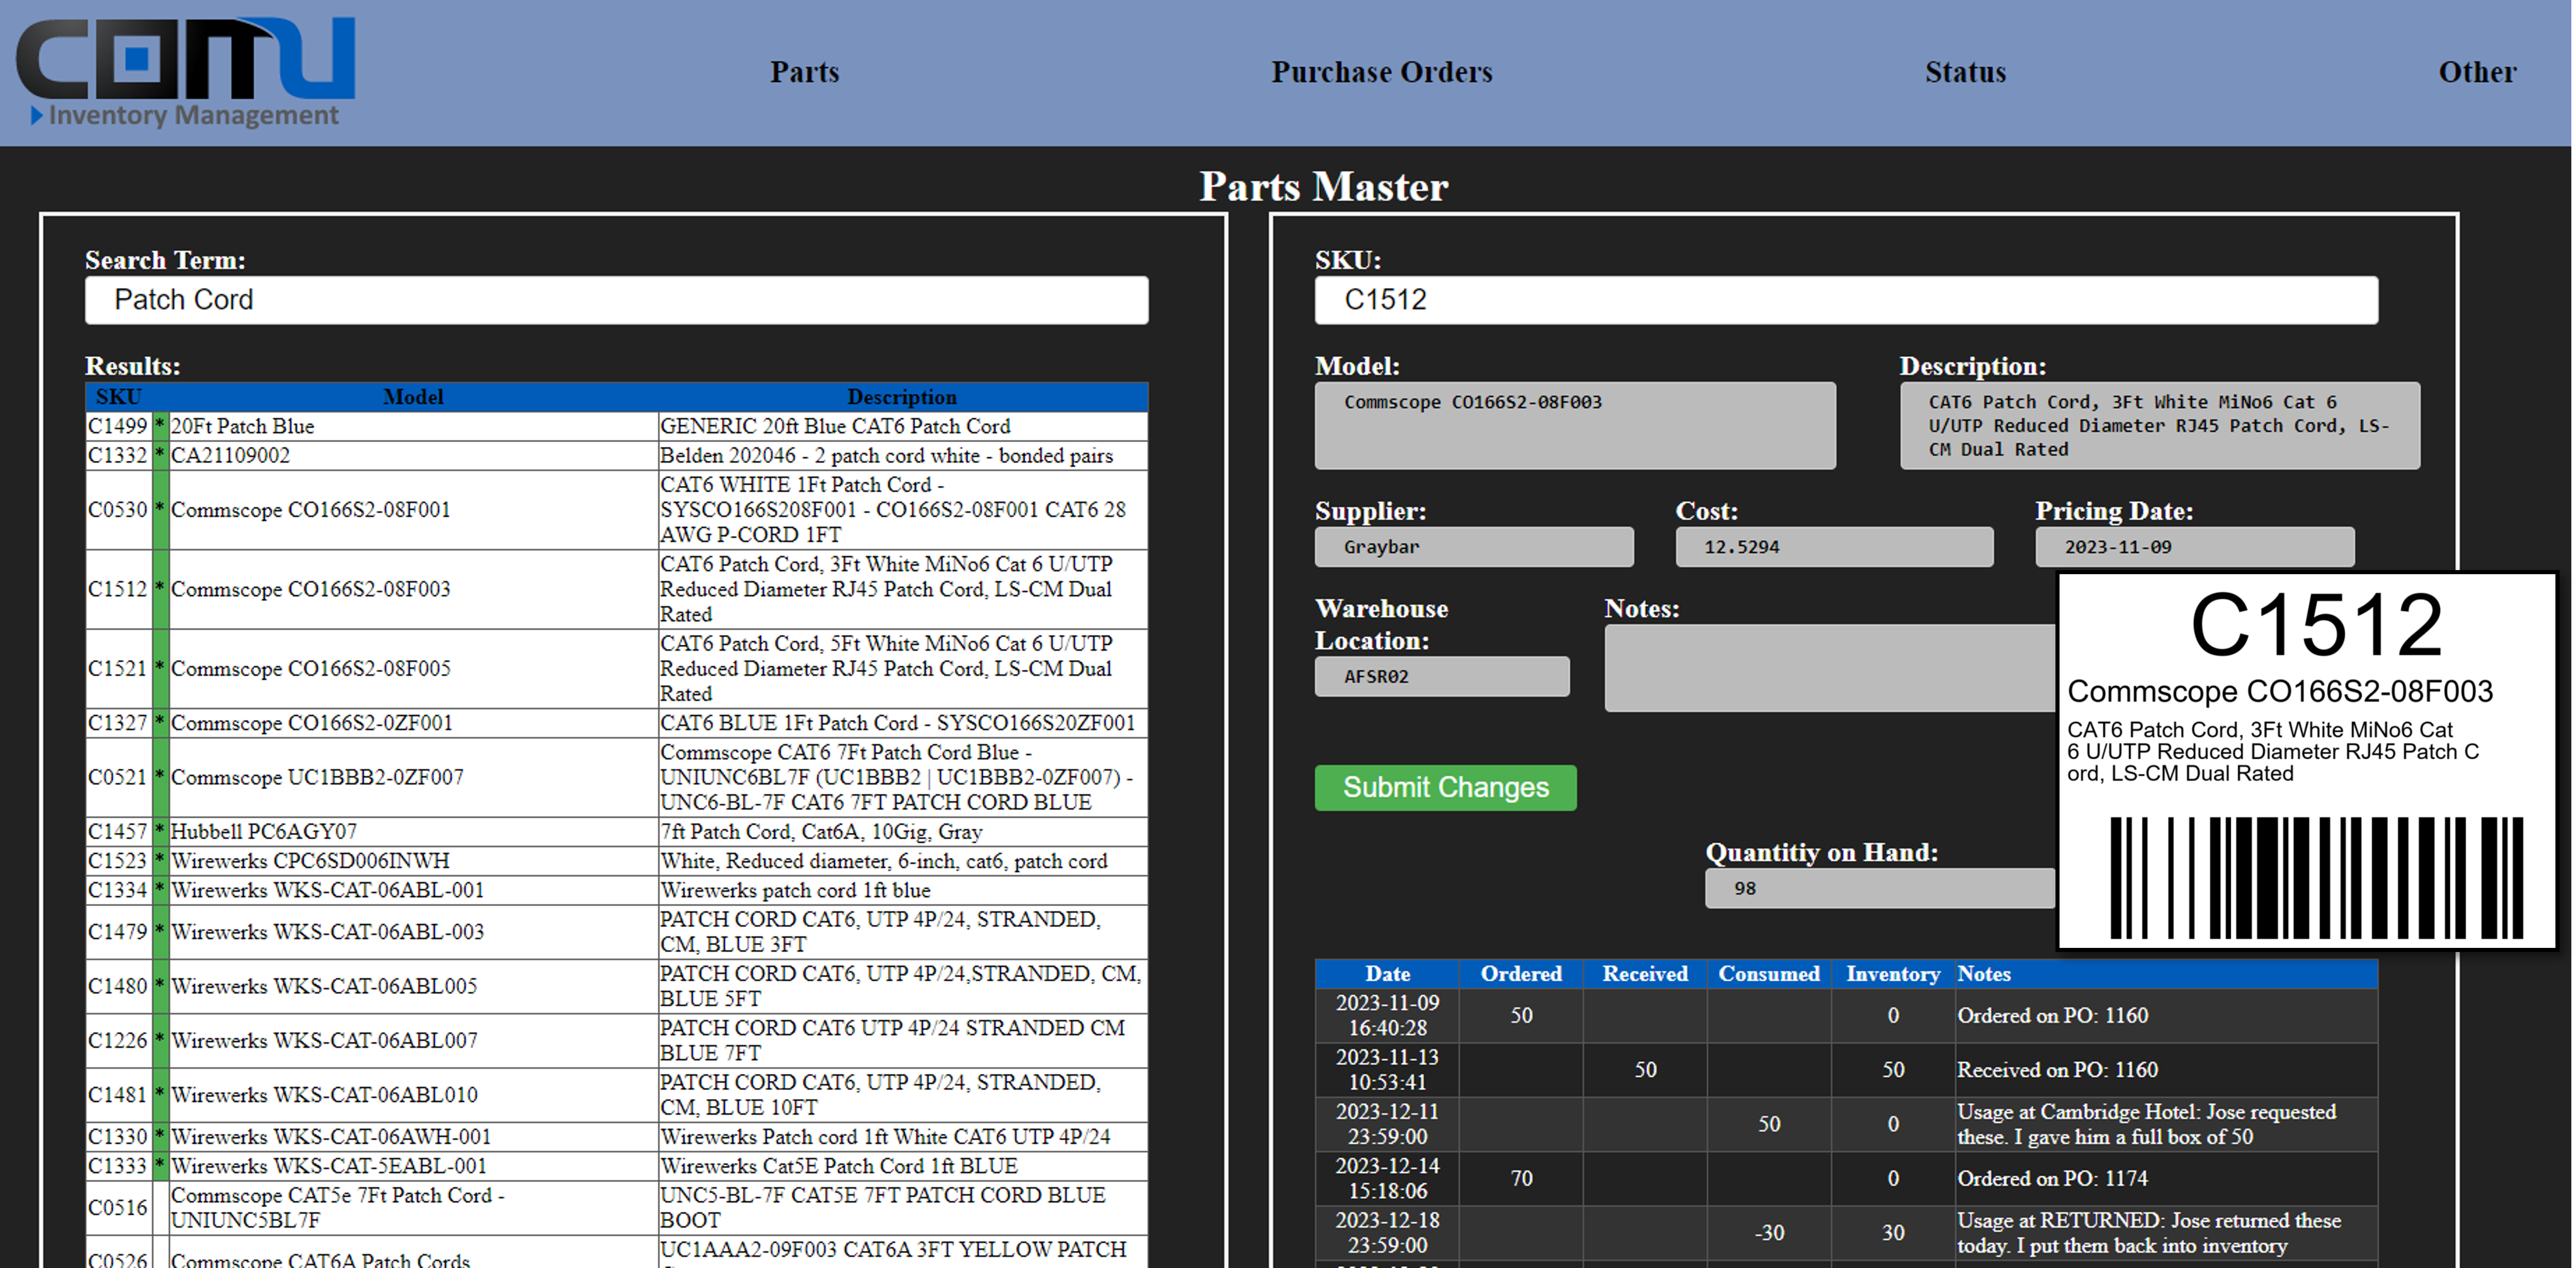The width and height of the screenshot is (2576, 1268).
Task: Select SKU C1457 in results
Action: (x=118, y=831)
